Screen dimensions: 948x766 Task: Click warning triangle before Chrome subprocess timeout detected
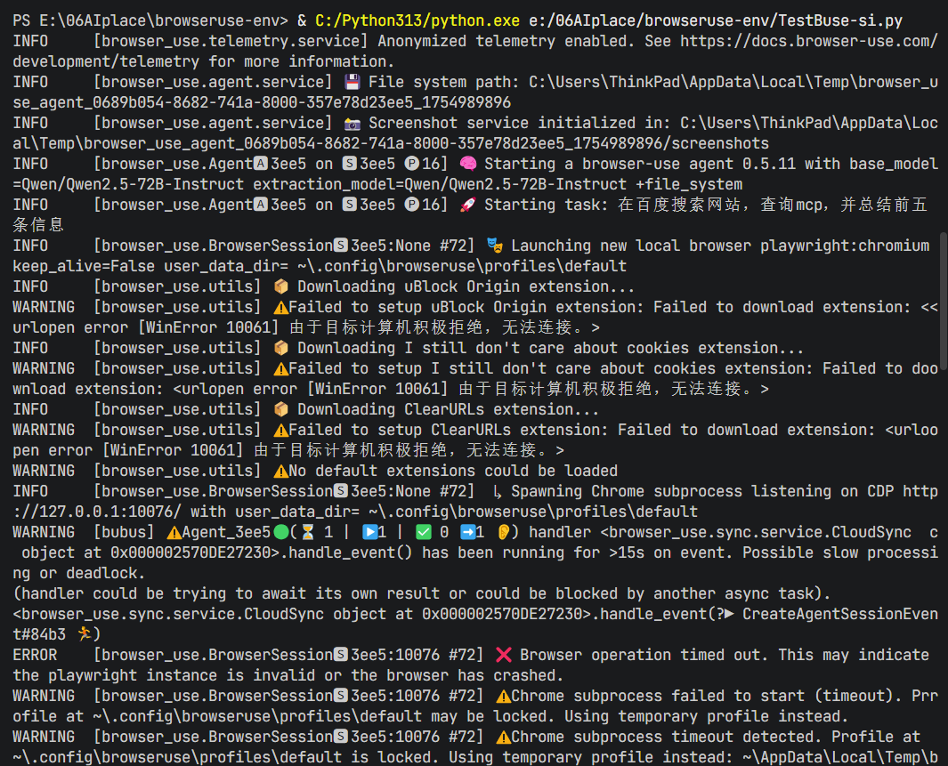point(503,738)
